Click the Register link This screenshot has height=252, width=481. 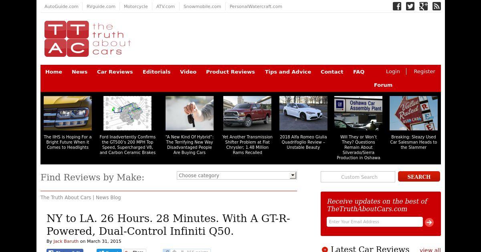pos(424,71)
